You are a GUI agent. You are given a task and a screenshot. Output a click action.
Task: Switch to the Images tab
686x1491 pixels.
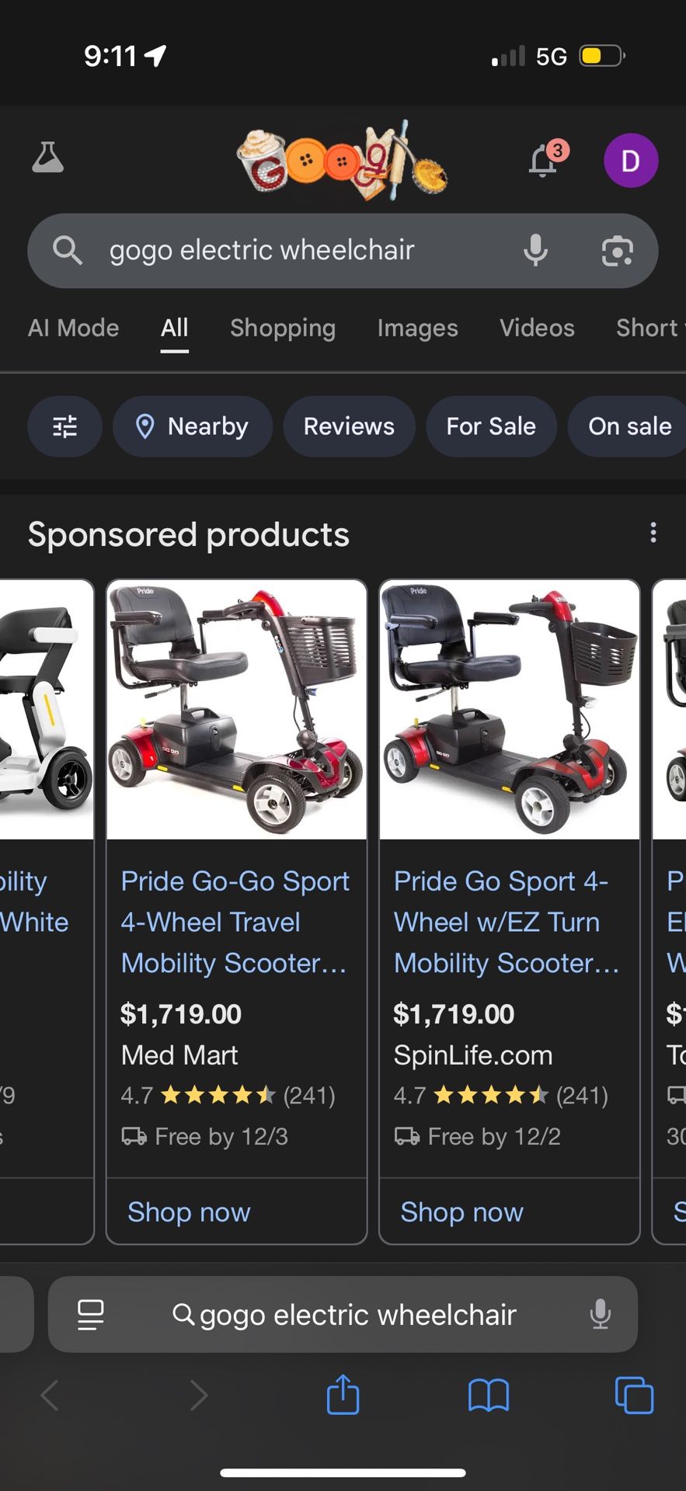click(417, 328)
